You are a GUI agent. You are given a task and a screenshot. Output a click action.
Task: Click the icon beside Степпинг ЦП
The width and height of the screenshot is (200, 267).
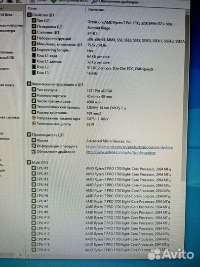point(34,32)
